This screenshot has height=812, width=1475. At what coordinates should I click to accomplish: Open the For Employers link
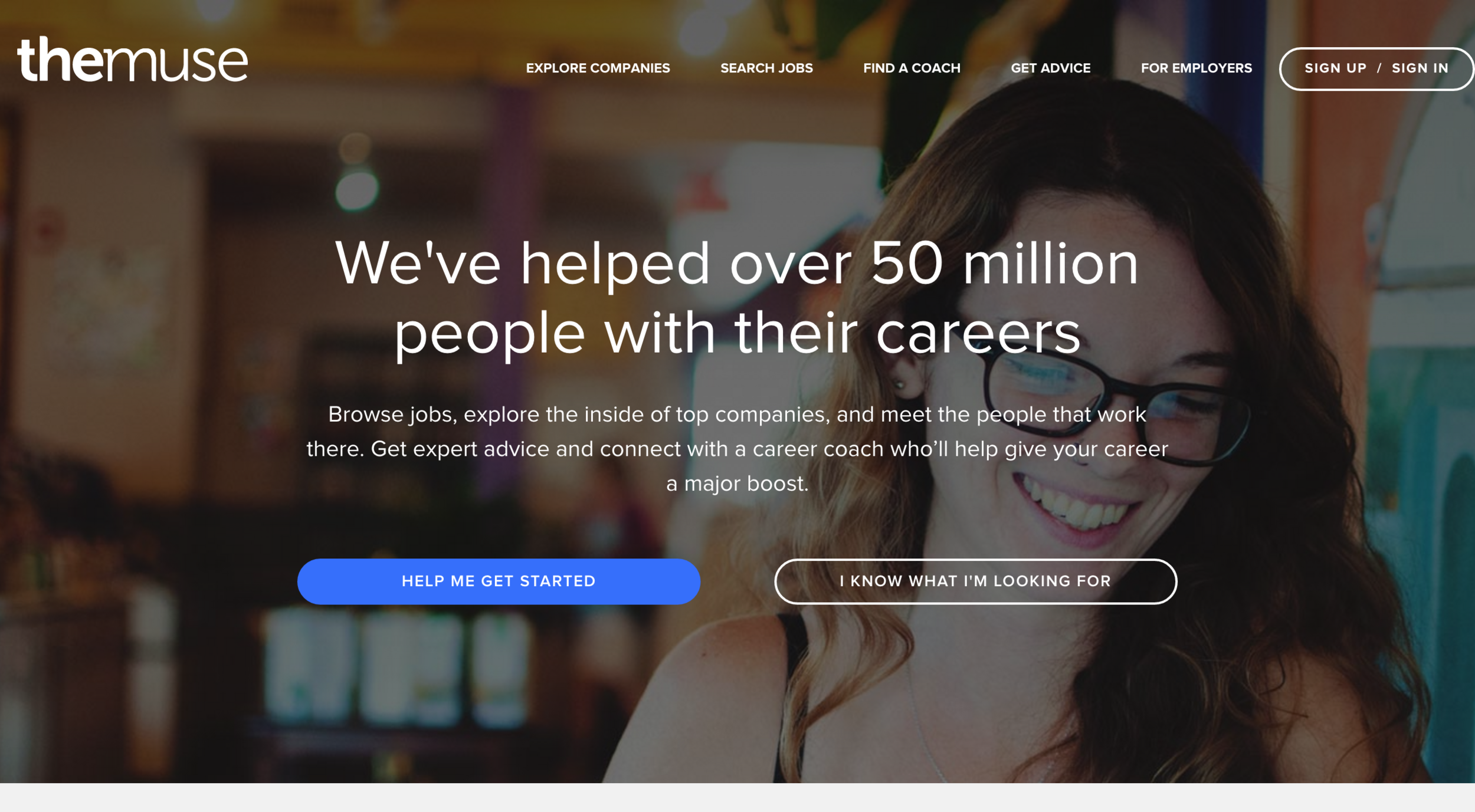[x=1196, y=68]
